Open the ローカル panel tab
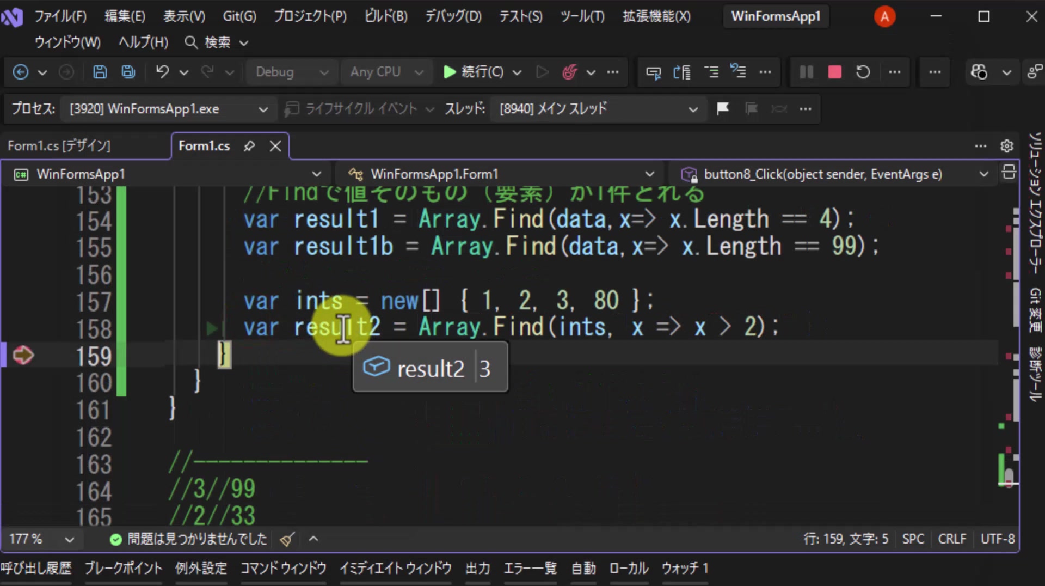Image resolution: width=1045 pixels, height=586 pixels. point(629,569)
